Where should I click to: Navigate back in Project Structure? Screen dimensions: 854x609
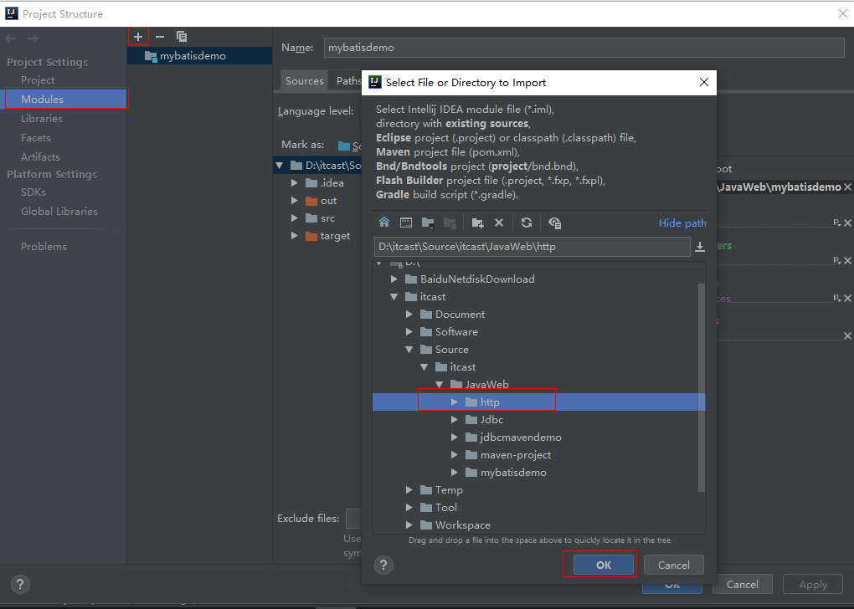click(11, 38)
